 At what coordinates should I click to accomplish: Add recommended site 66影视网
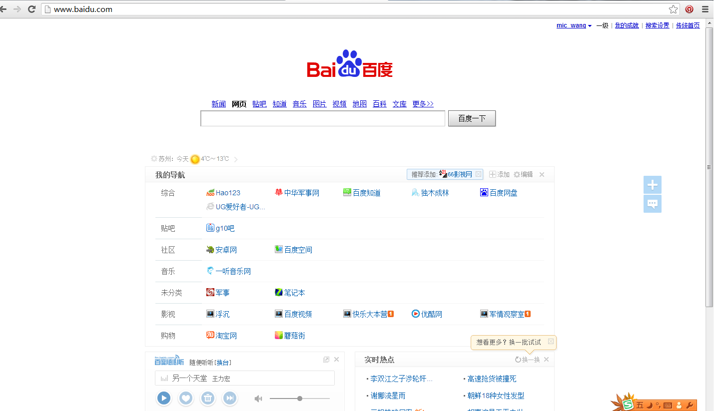456,174
